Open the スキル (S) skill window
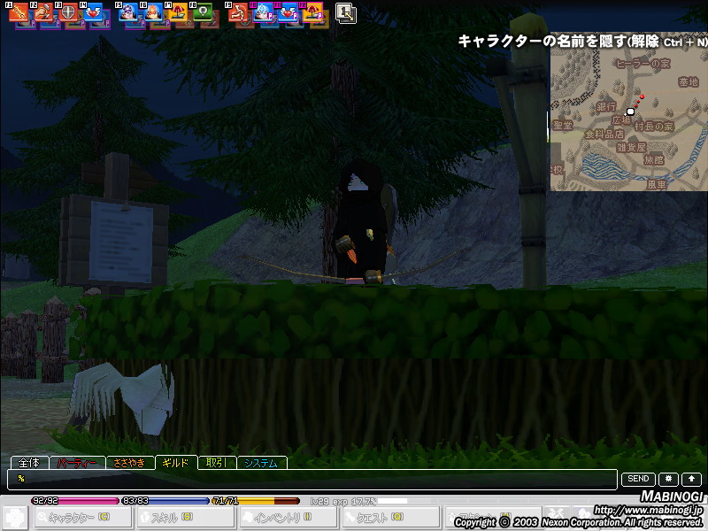The width and height of the screenshot is (708, 531). 185,518
